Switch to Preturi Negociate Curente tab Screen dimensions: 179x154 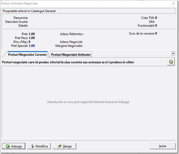click(x=27, y=54)
